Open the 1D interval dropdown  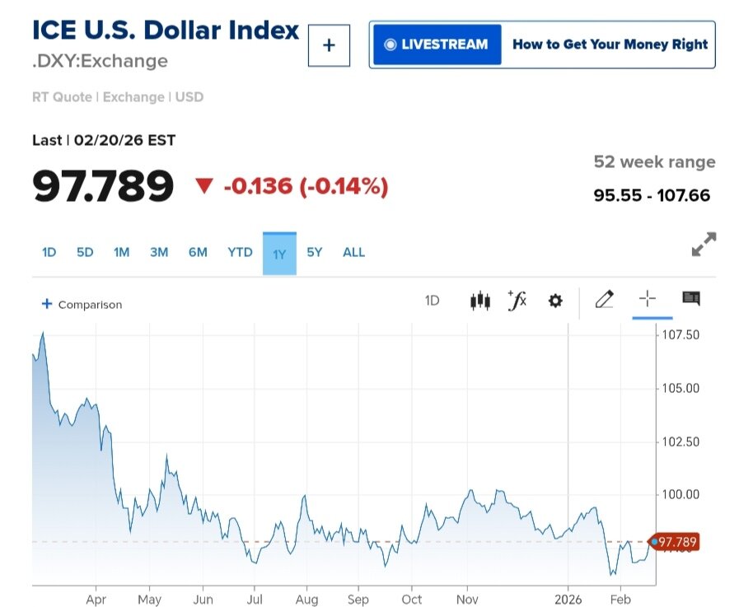point(432,301)
